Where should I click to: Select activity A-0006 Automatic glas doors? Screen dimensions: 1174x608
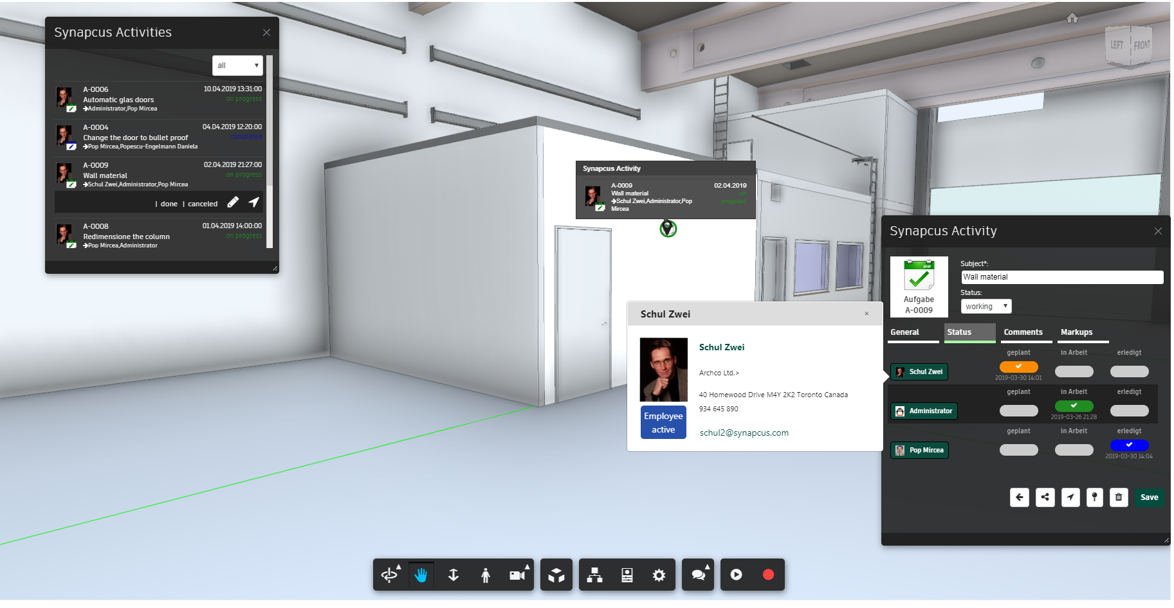pos(159,98)
